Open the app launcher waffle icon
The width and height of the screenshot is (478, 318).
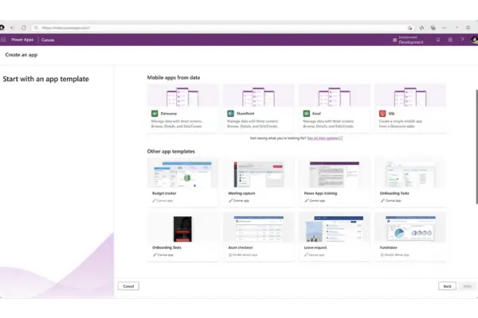click(x=3, y=40)
